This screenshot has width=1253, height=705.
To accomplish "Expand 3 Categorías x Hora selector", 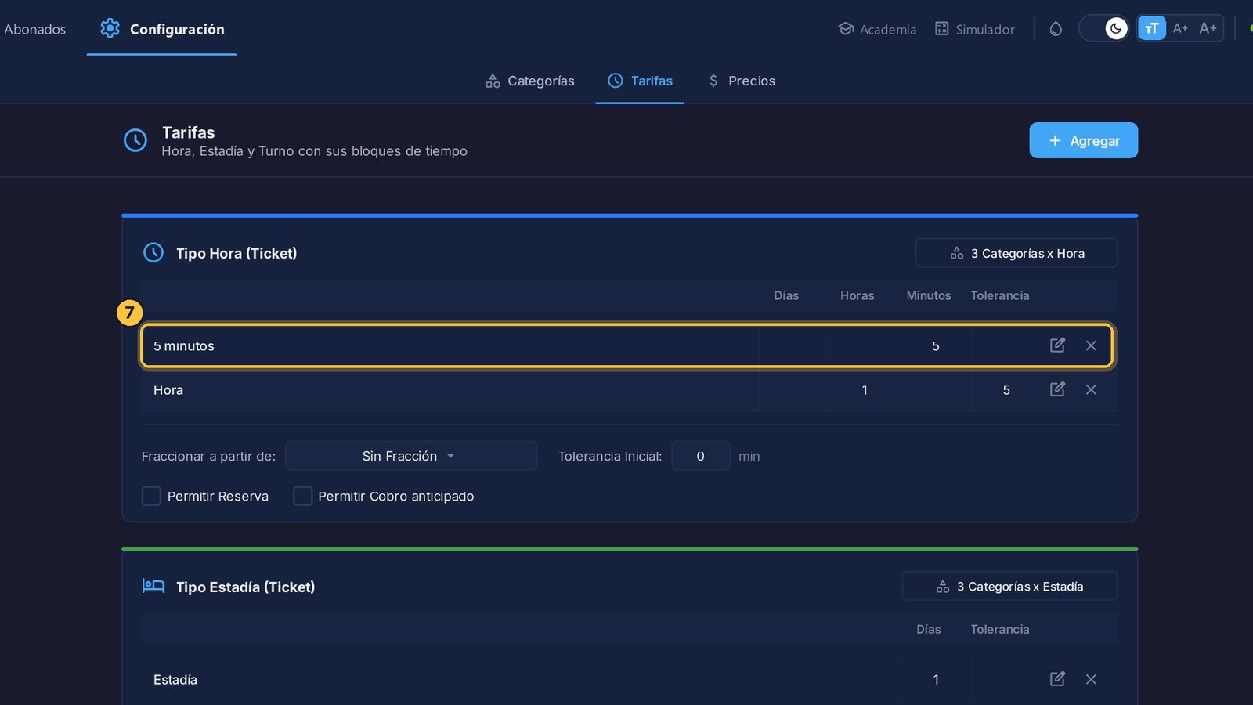I will click(x=1016, y=253).
